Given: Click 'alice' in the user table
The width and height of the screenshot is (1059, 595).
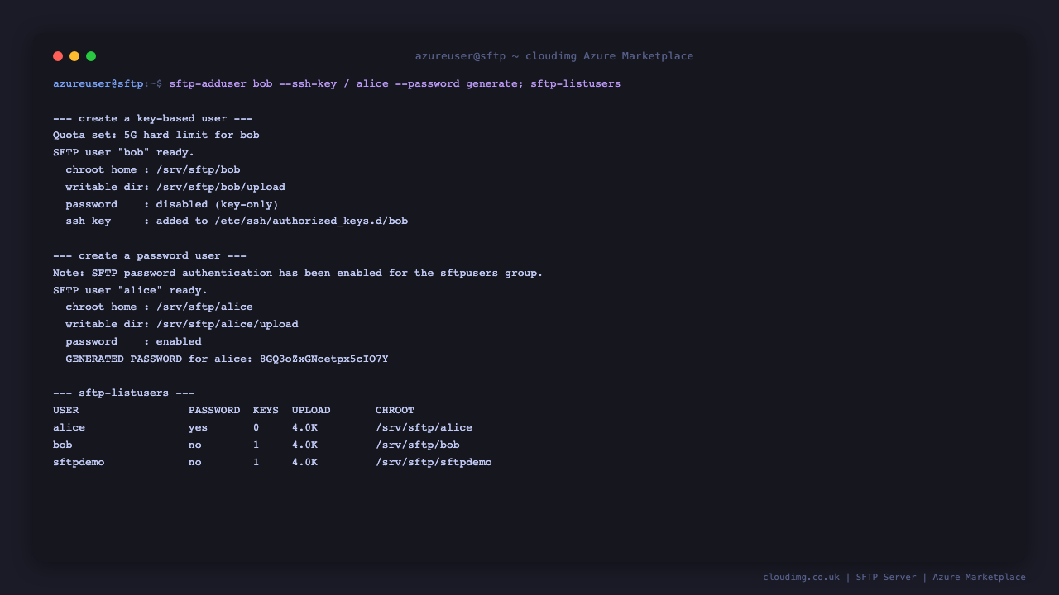Looking at the screenshot, I should 69,427.
